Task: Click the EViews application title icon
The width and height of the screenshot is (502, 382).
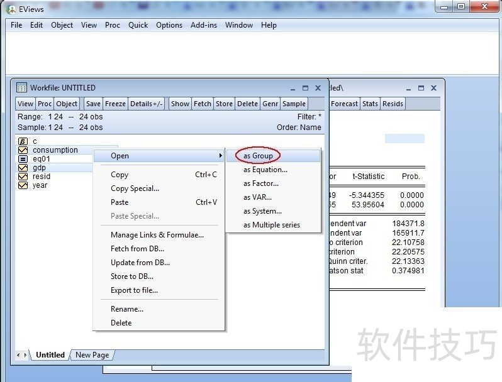Action: point(11,9)
